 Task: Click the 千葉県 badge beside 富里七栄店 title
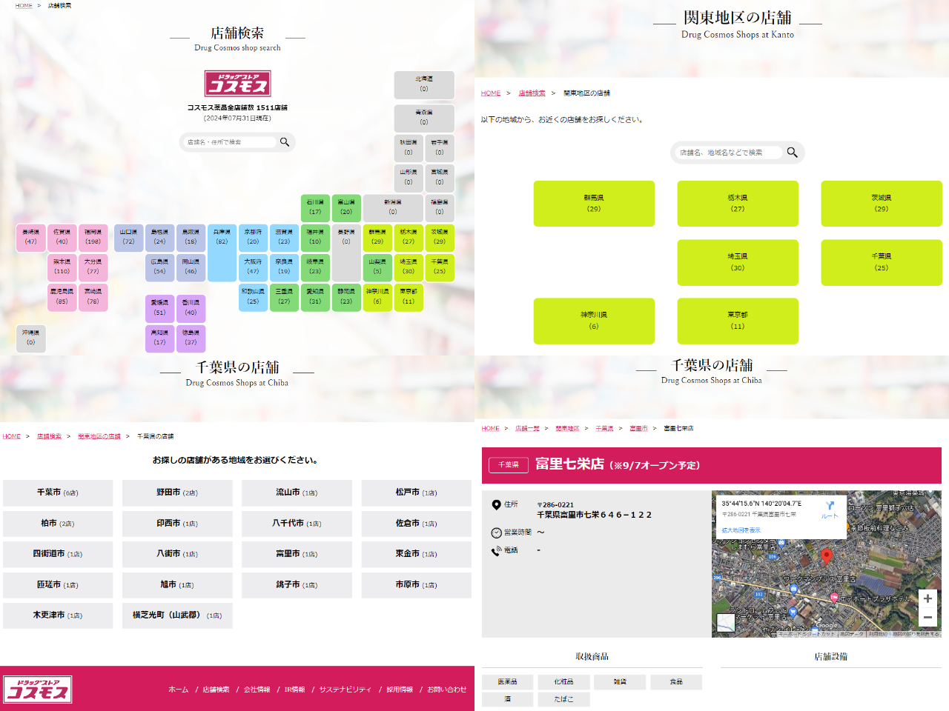point(509,465)
